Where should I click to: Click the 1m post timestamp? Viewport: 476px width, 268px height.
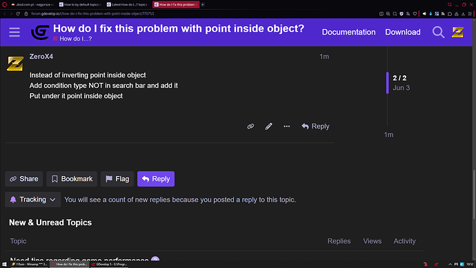[324, 57]
